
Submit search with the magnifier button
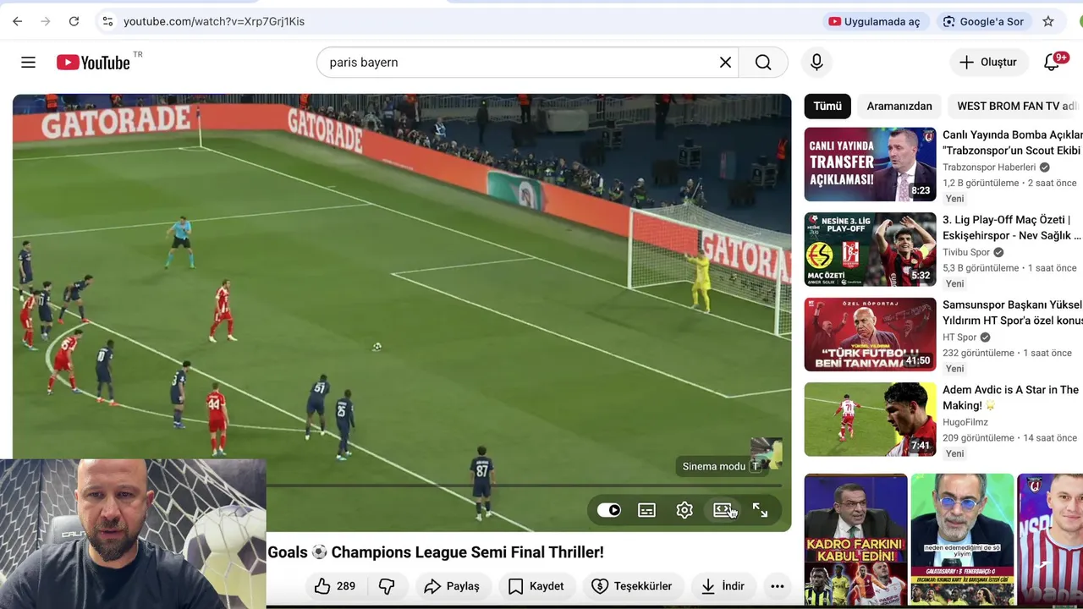point(763,63)
